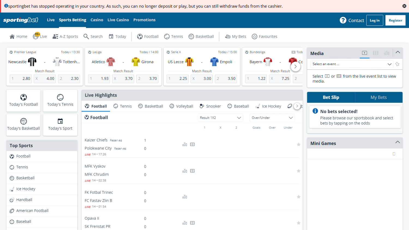Bet on Bayern win at 1.22
This screenshot has height=230, width=409.
[x=256, y=78]
